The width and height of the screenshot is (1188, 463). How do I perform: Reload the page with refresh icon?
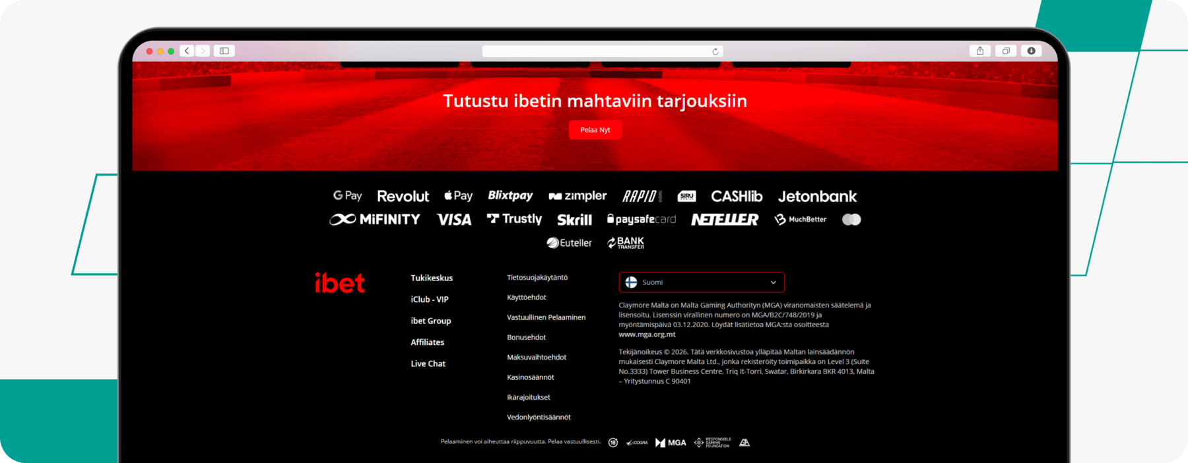715,51
